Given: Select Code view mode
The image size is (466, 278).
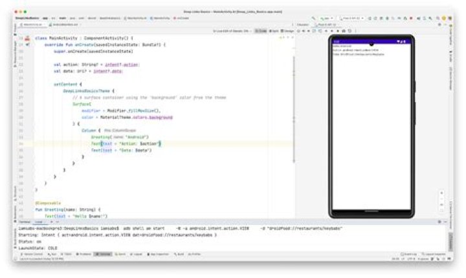Looking at the screenshot, I should [x=261, y=31].
